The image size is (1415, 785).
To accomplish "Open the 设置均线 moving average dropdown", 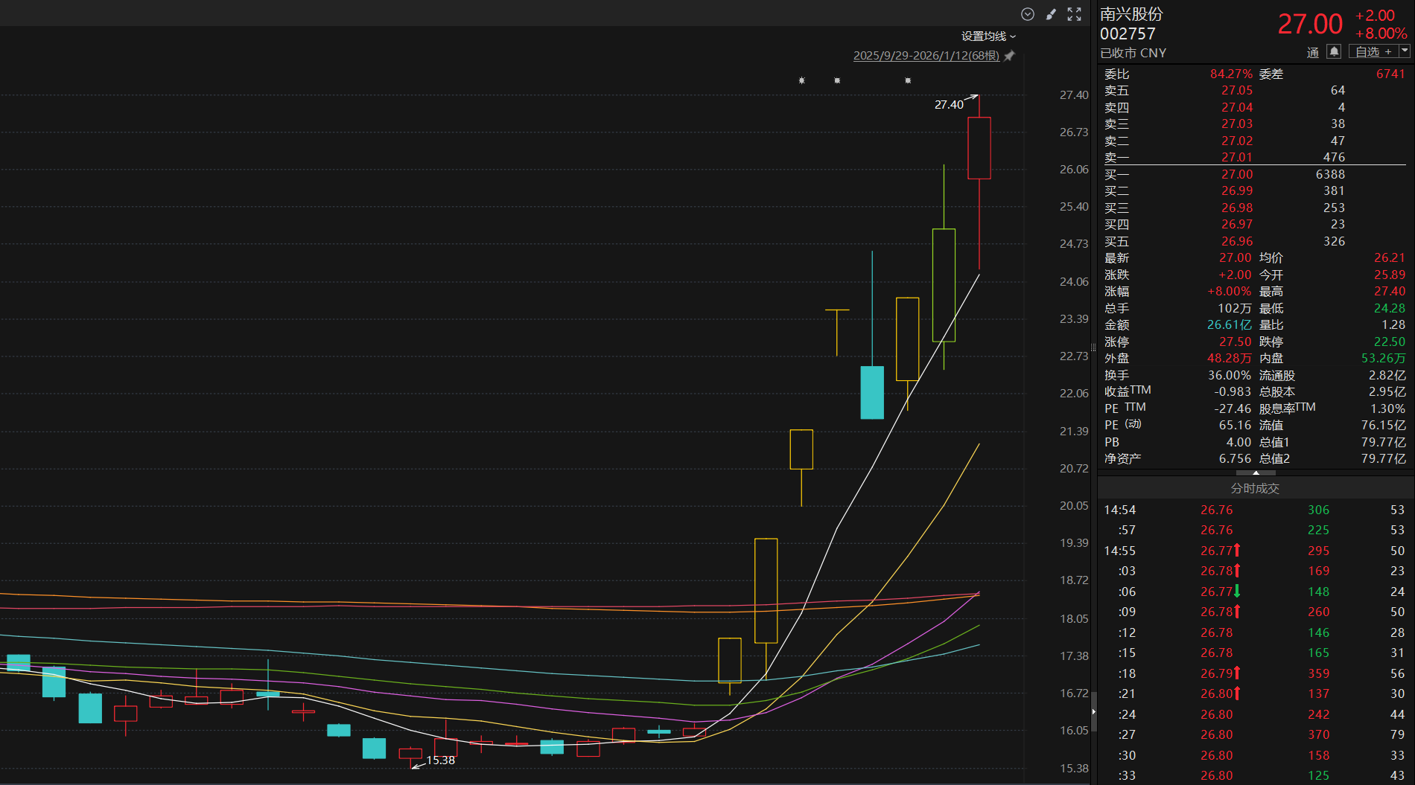I will 988,36.
